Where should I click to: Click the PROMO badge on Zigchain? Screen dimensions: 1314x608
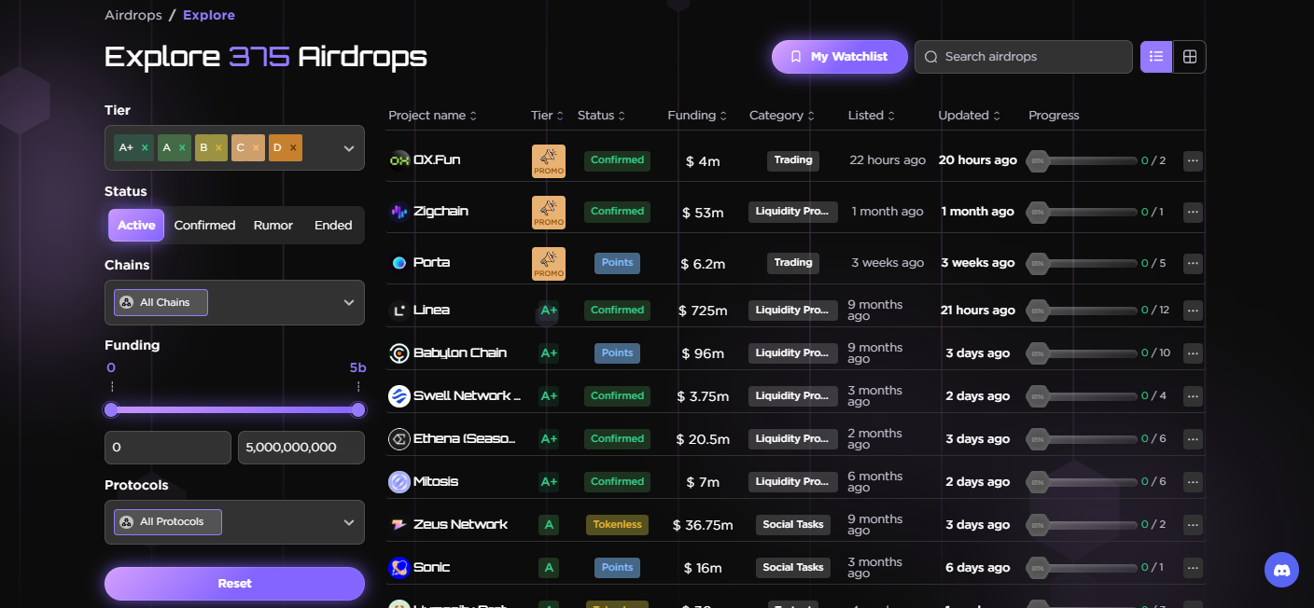tap(549, 212)
